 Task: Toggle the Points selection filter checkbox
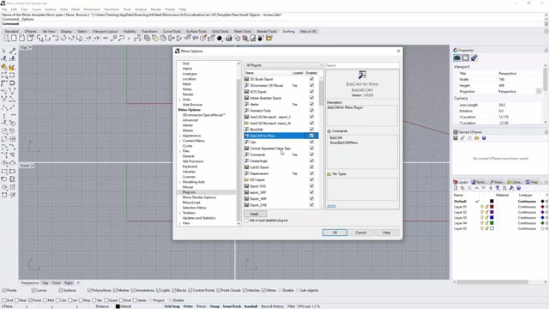(x=4, y=290)
